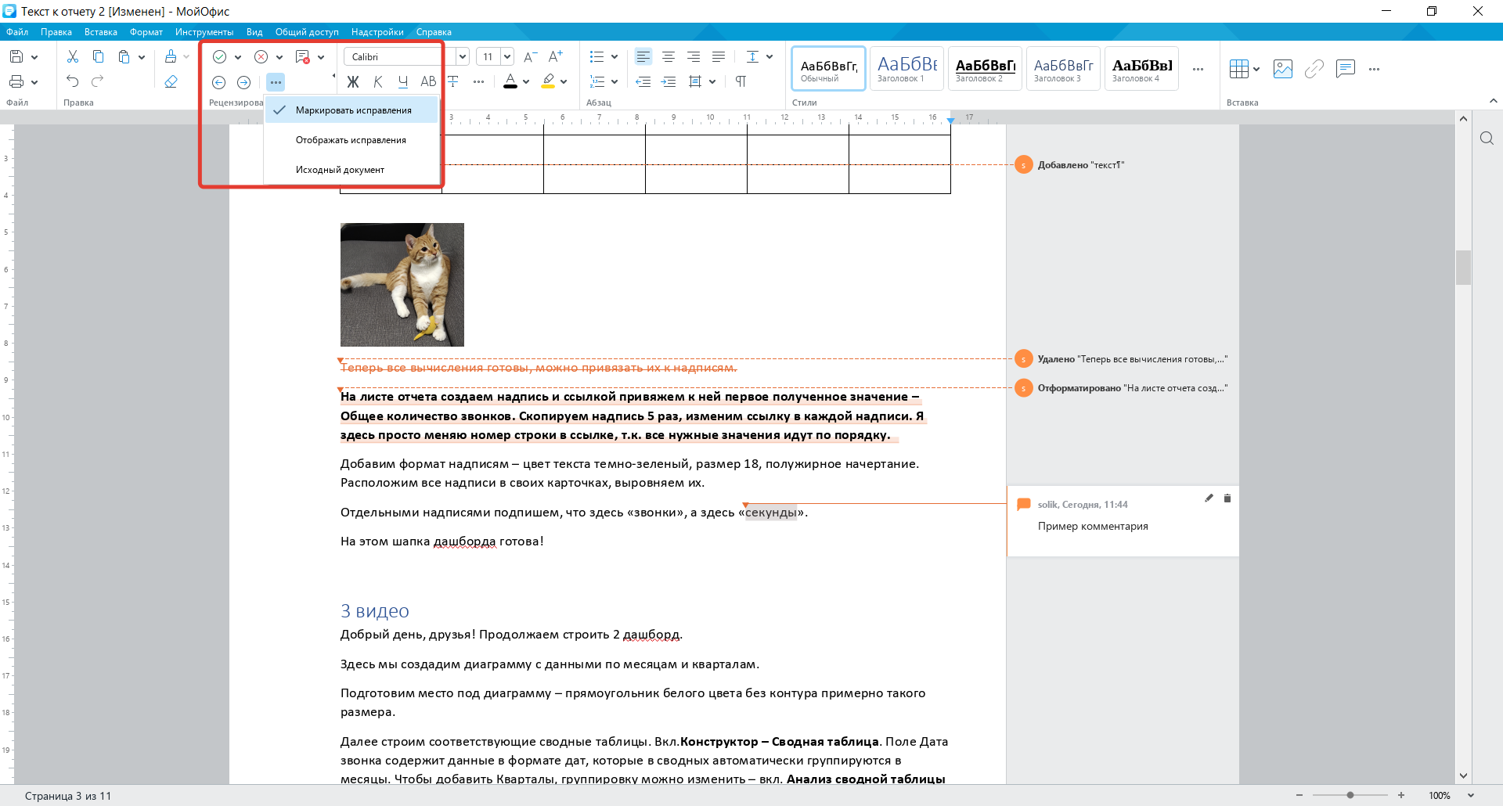
Task: Click the three-dots review options button
Action: pyautogui.click(x=276, y=82)
